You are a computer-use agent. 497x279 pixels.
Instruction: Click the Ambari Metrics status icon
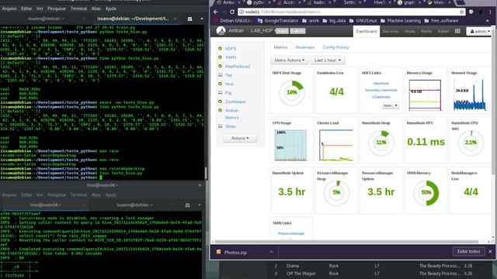[220, 110]
